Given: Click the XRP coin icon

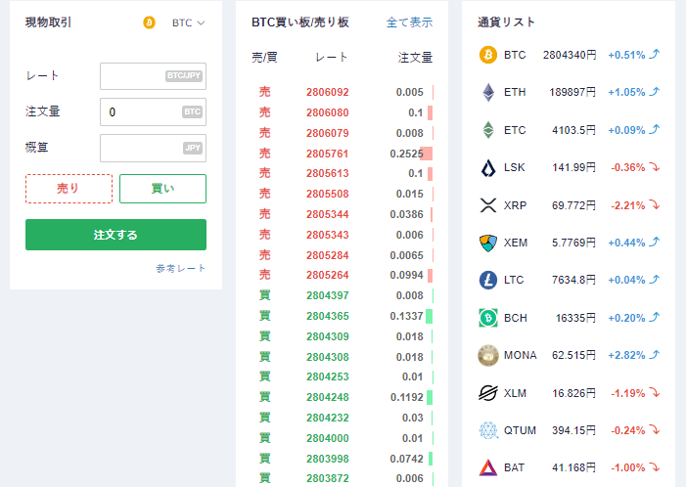Looking at the screenshot, I should 487,204.
